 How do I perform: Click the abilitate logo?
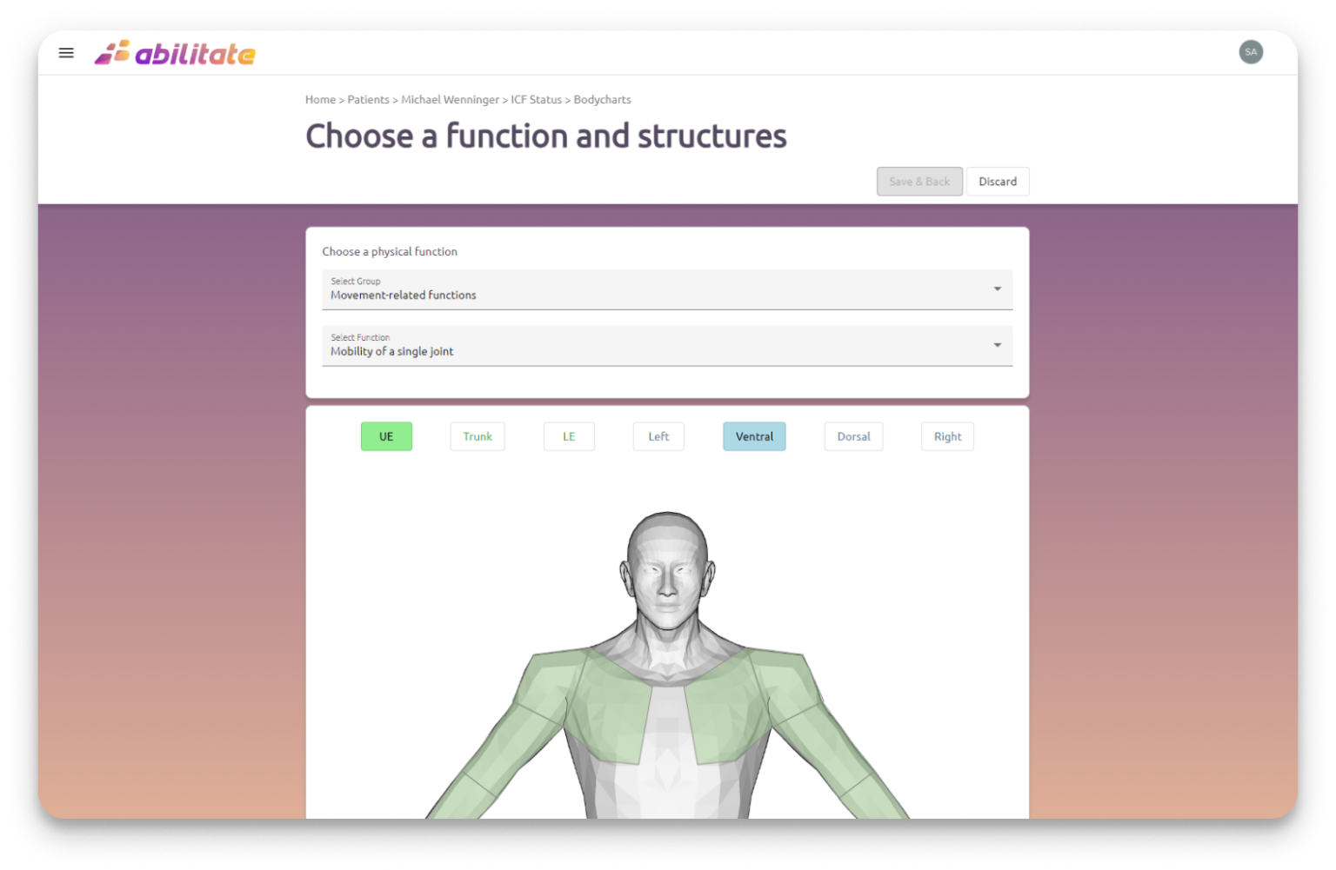coord(175,54)
